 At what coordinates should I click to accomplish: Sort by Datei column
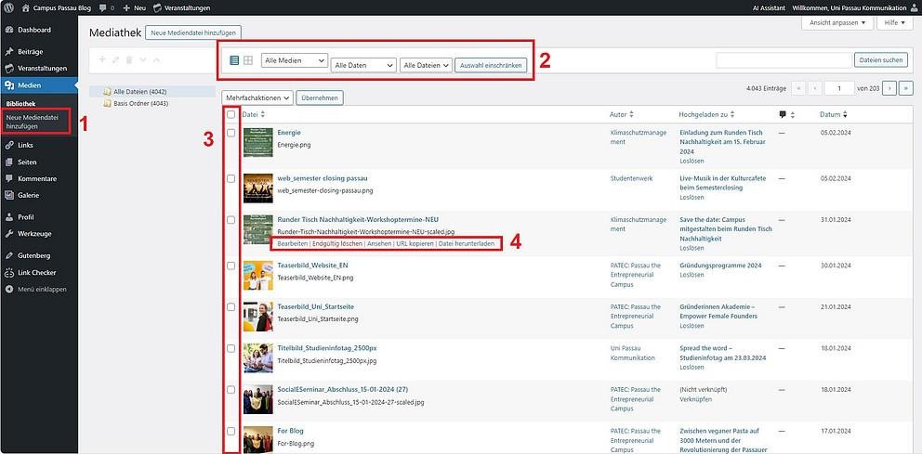(254, 114)
